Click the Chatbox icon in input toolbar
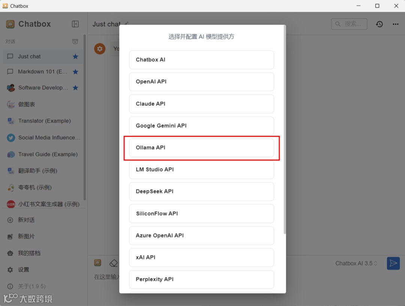405x306 pixels. pos(97,263)
